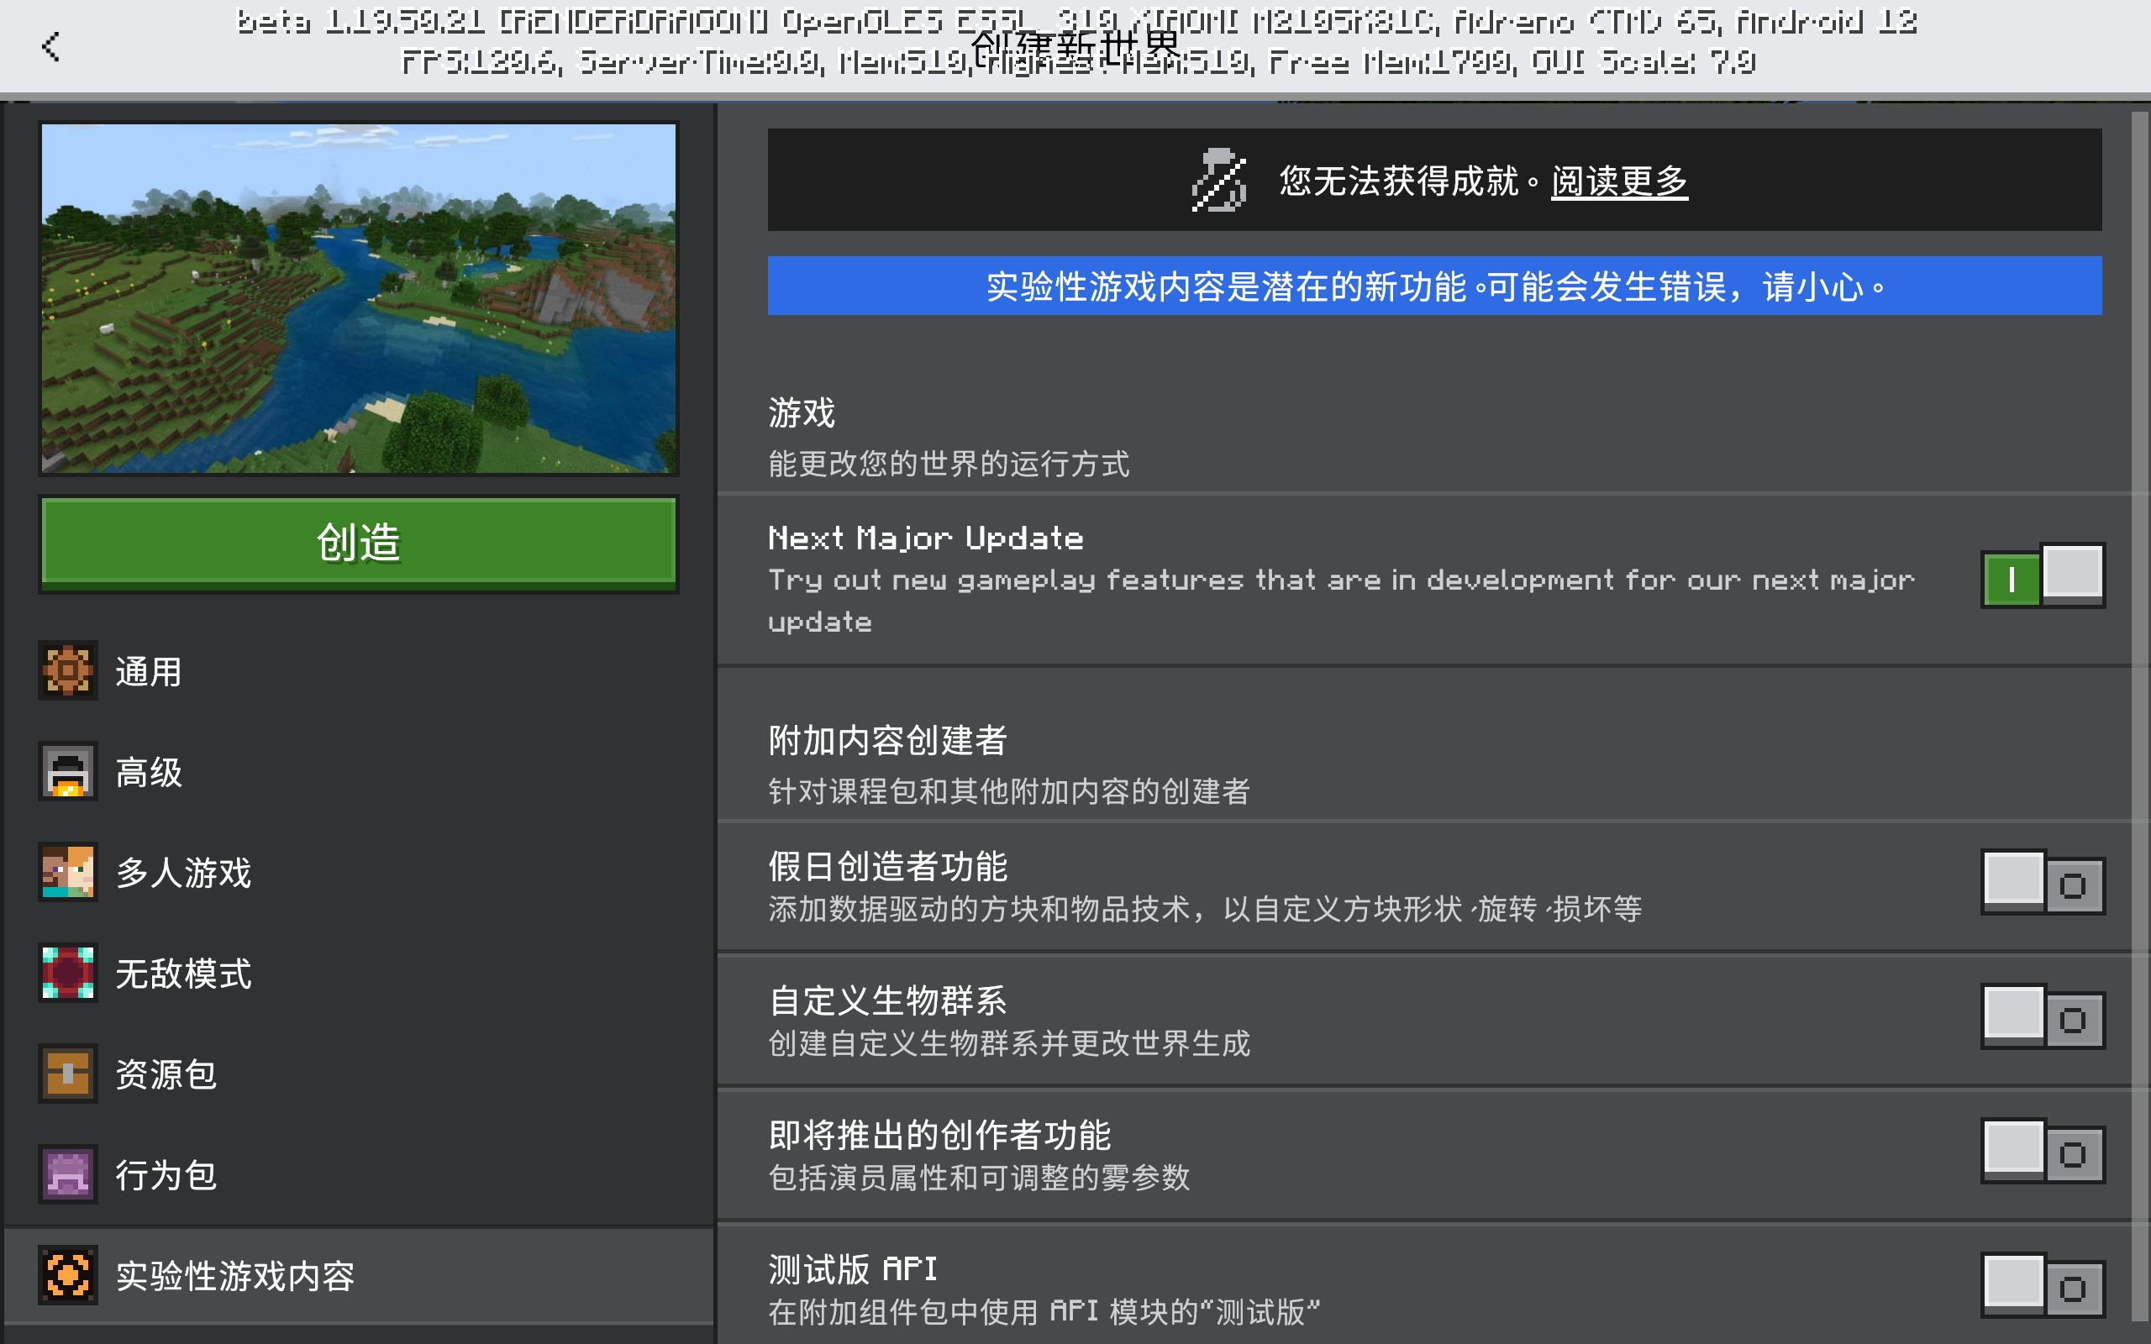Viewport: 2151px width, 1344px height.
Task: Click the players icon beside 多人游戏
Action: [x=67, y=872]
